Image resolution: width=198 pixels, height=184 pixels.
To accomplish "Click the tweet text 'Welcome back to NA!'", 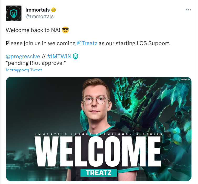I will (33, 30).
